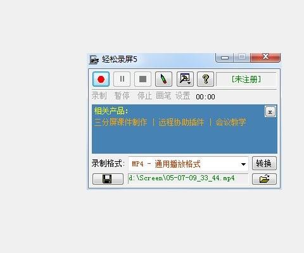Open the settings hammer icon
Screen dimensions: 304x253
[x=185, y=79]
